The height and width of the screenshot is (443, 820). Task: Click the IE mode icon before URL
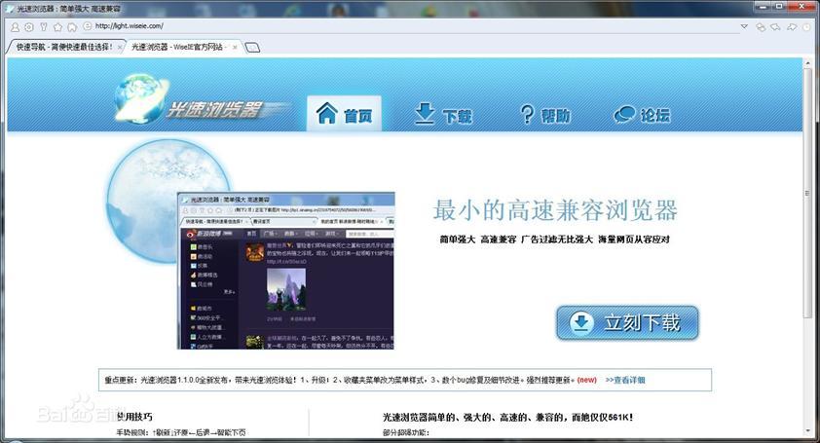click(x=88, y=26)
